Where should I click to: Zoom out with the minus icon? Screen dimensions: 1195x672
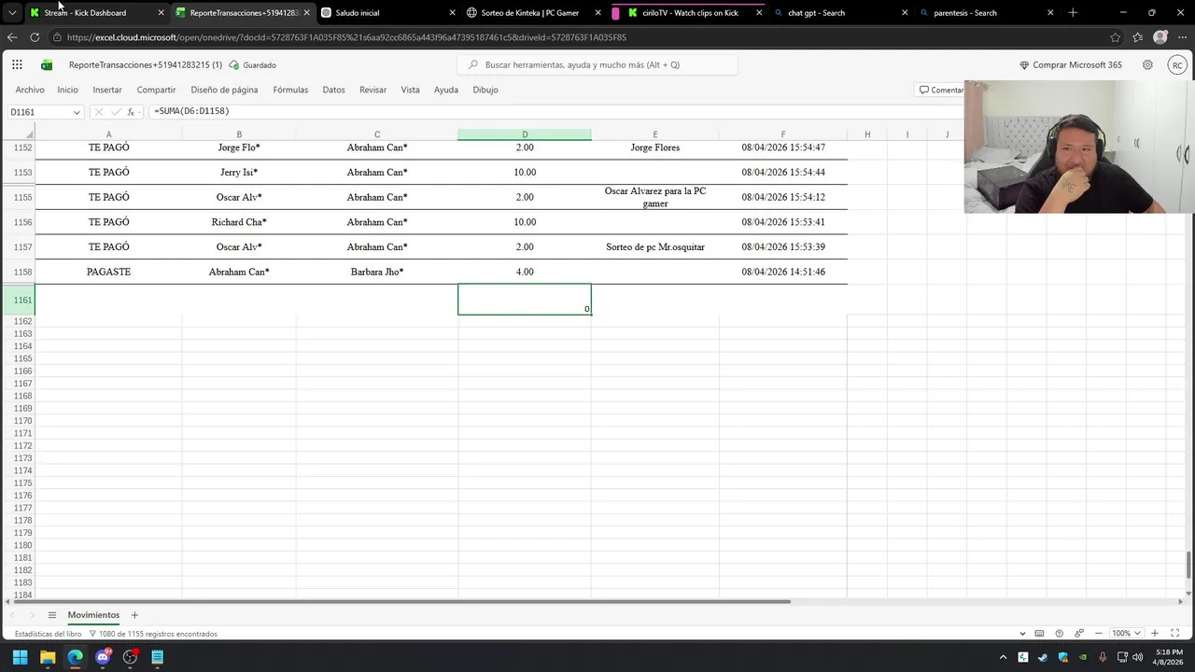tap(1099, 634)
